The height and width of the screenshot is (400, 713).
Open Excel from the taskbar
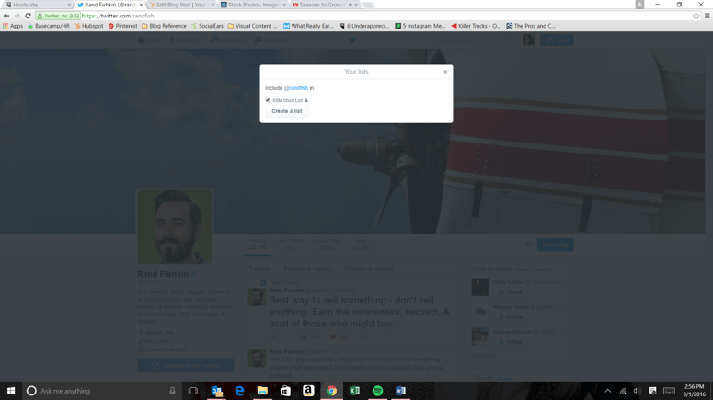click(x=354, y=391)
